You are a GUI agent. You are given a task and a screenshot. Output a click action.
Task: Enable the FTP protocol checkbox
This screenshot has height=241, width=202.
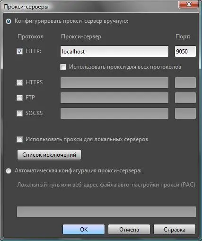[20, 98]
